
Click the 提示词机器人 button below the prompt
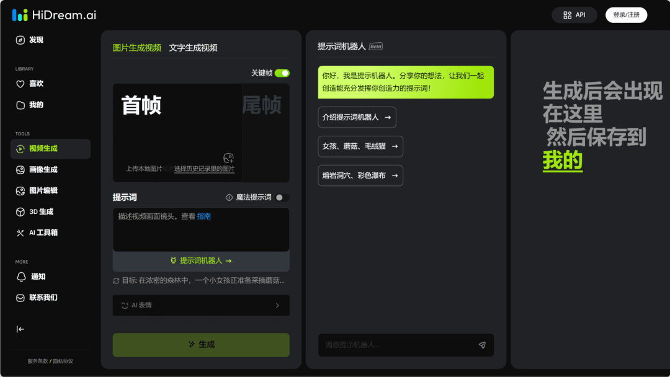click(x=201, y=261)
